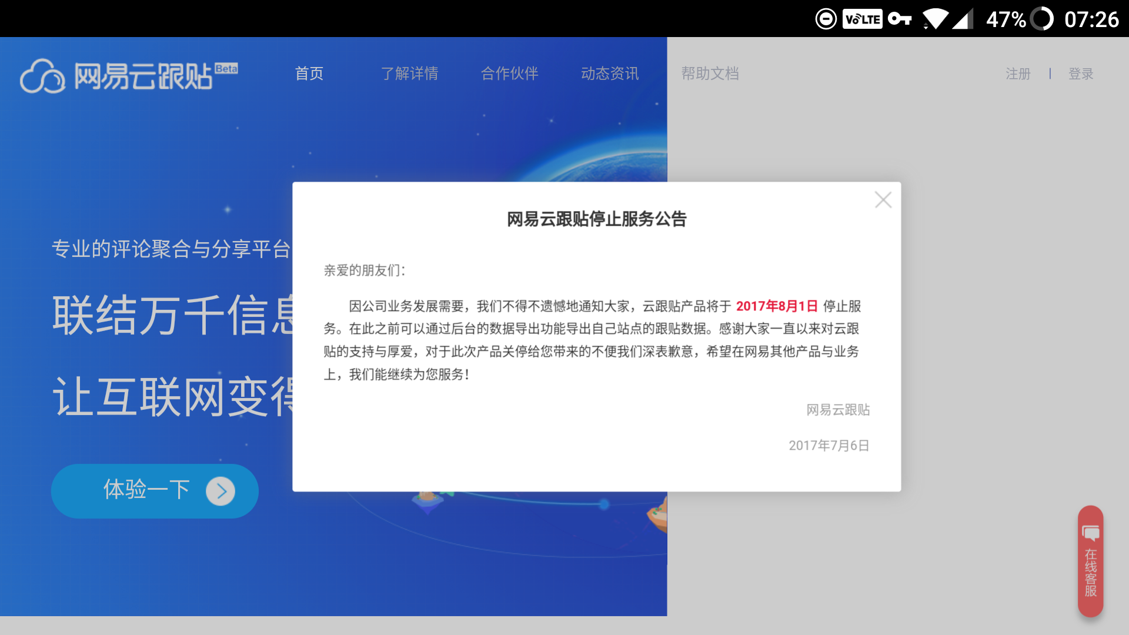Image resolution: width=1129 pixels, height=635 pixels.
Task: Tap the key icon in the status bar
Action: (x=899, y=19)
